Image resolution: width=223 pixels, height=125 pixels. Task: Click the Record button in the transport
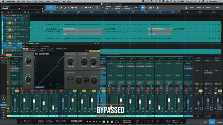pyautogui.click(x=112, y=122)
